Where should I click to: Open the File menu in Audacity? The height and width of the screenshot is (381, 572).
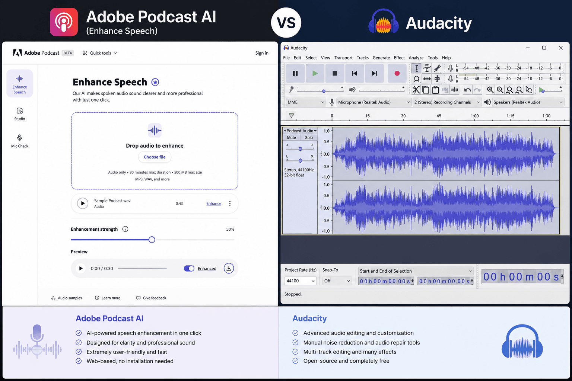[286, 58]
